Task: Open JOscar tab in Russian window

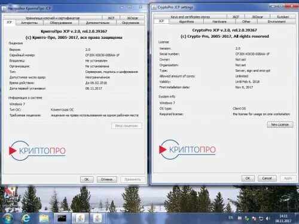Action: click(x=132, y=18)
